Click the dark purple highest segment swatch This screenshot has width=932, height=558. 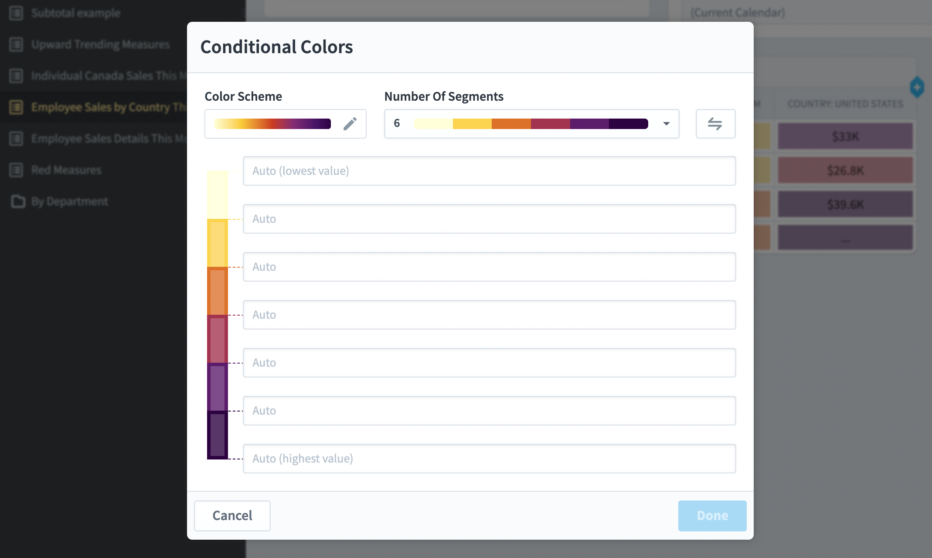coord(217,435)
